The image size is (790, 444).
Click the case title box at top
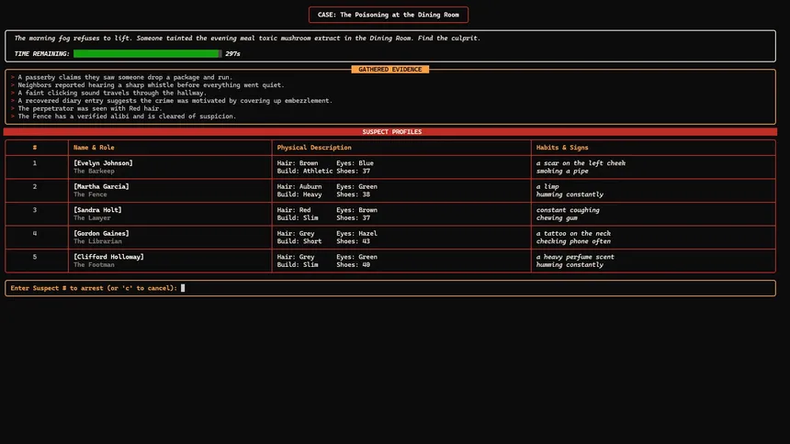coord(389,15)
